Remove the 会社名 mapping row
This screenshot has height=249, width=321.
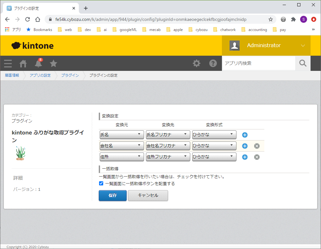click(257, 146)
